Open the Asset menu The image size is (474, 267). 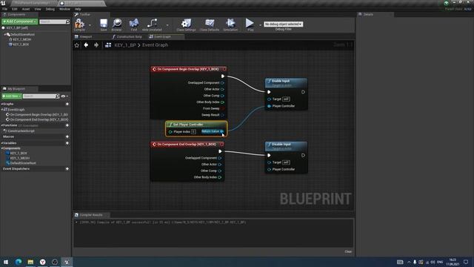coord(26,9)
